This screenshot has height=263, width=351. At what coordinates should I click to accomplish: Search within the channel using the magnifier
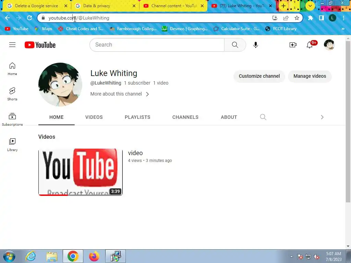[263, 117]
